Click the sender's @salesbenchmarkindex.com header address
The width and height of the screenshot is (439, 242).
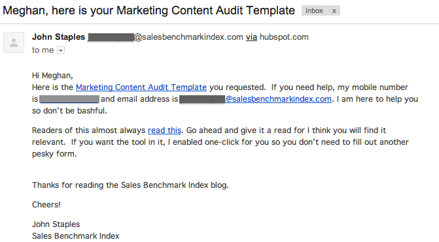pos(188,37)
